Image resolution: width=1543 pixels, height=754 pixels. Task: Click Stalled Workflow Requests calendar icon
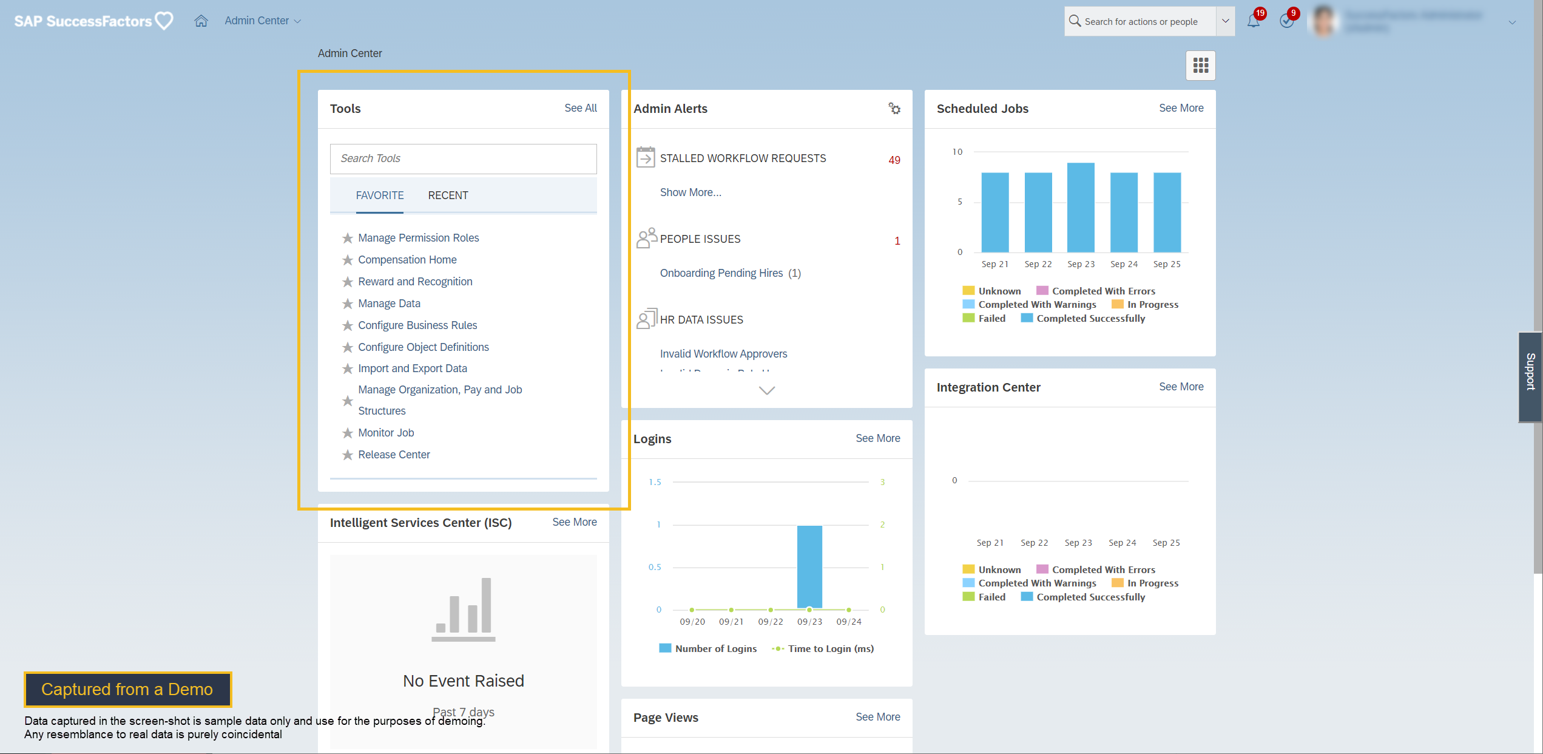[646, 157]
